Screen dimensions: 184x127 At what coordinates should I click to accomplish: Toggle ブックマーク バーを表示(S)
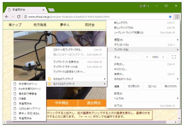(66, 62)
